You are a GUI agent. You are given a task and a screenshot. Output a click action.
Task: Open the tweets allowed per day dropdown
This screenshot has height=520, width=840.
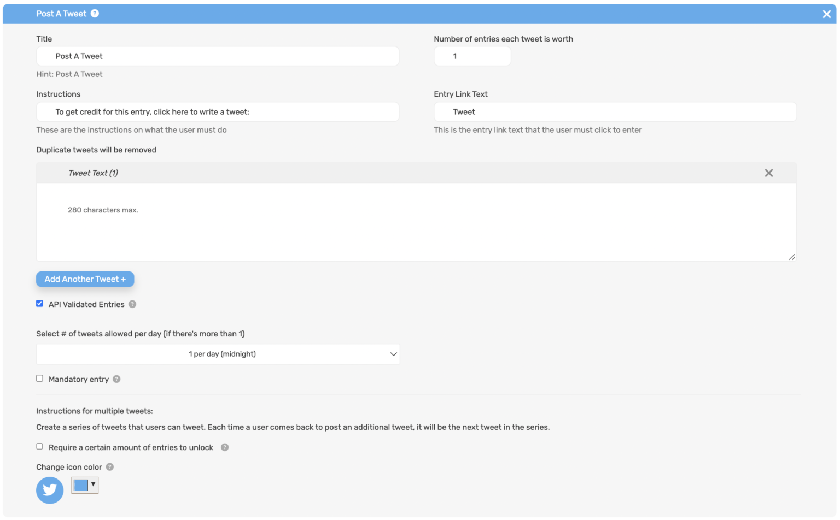[218, 353]
